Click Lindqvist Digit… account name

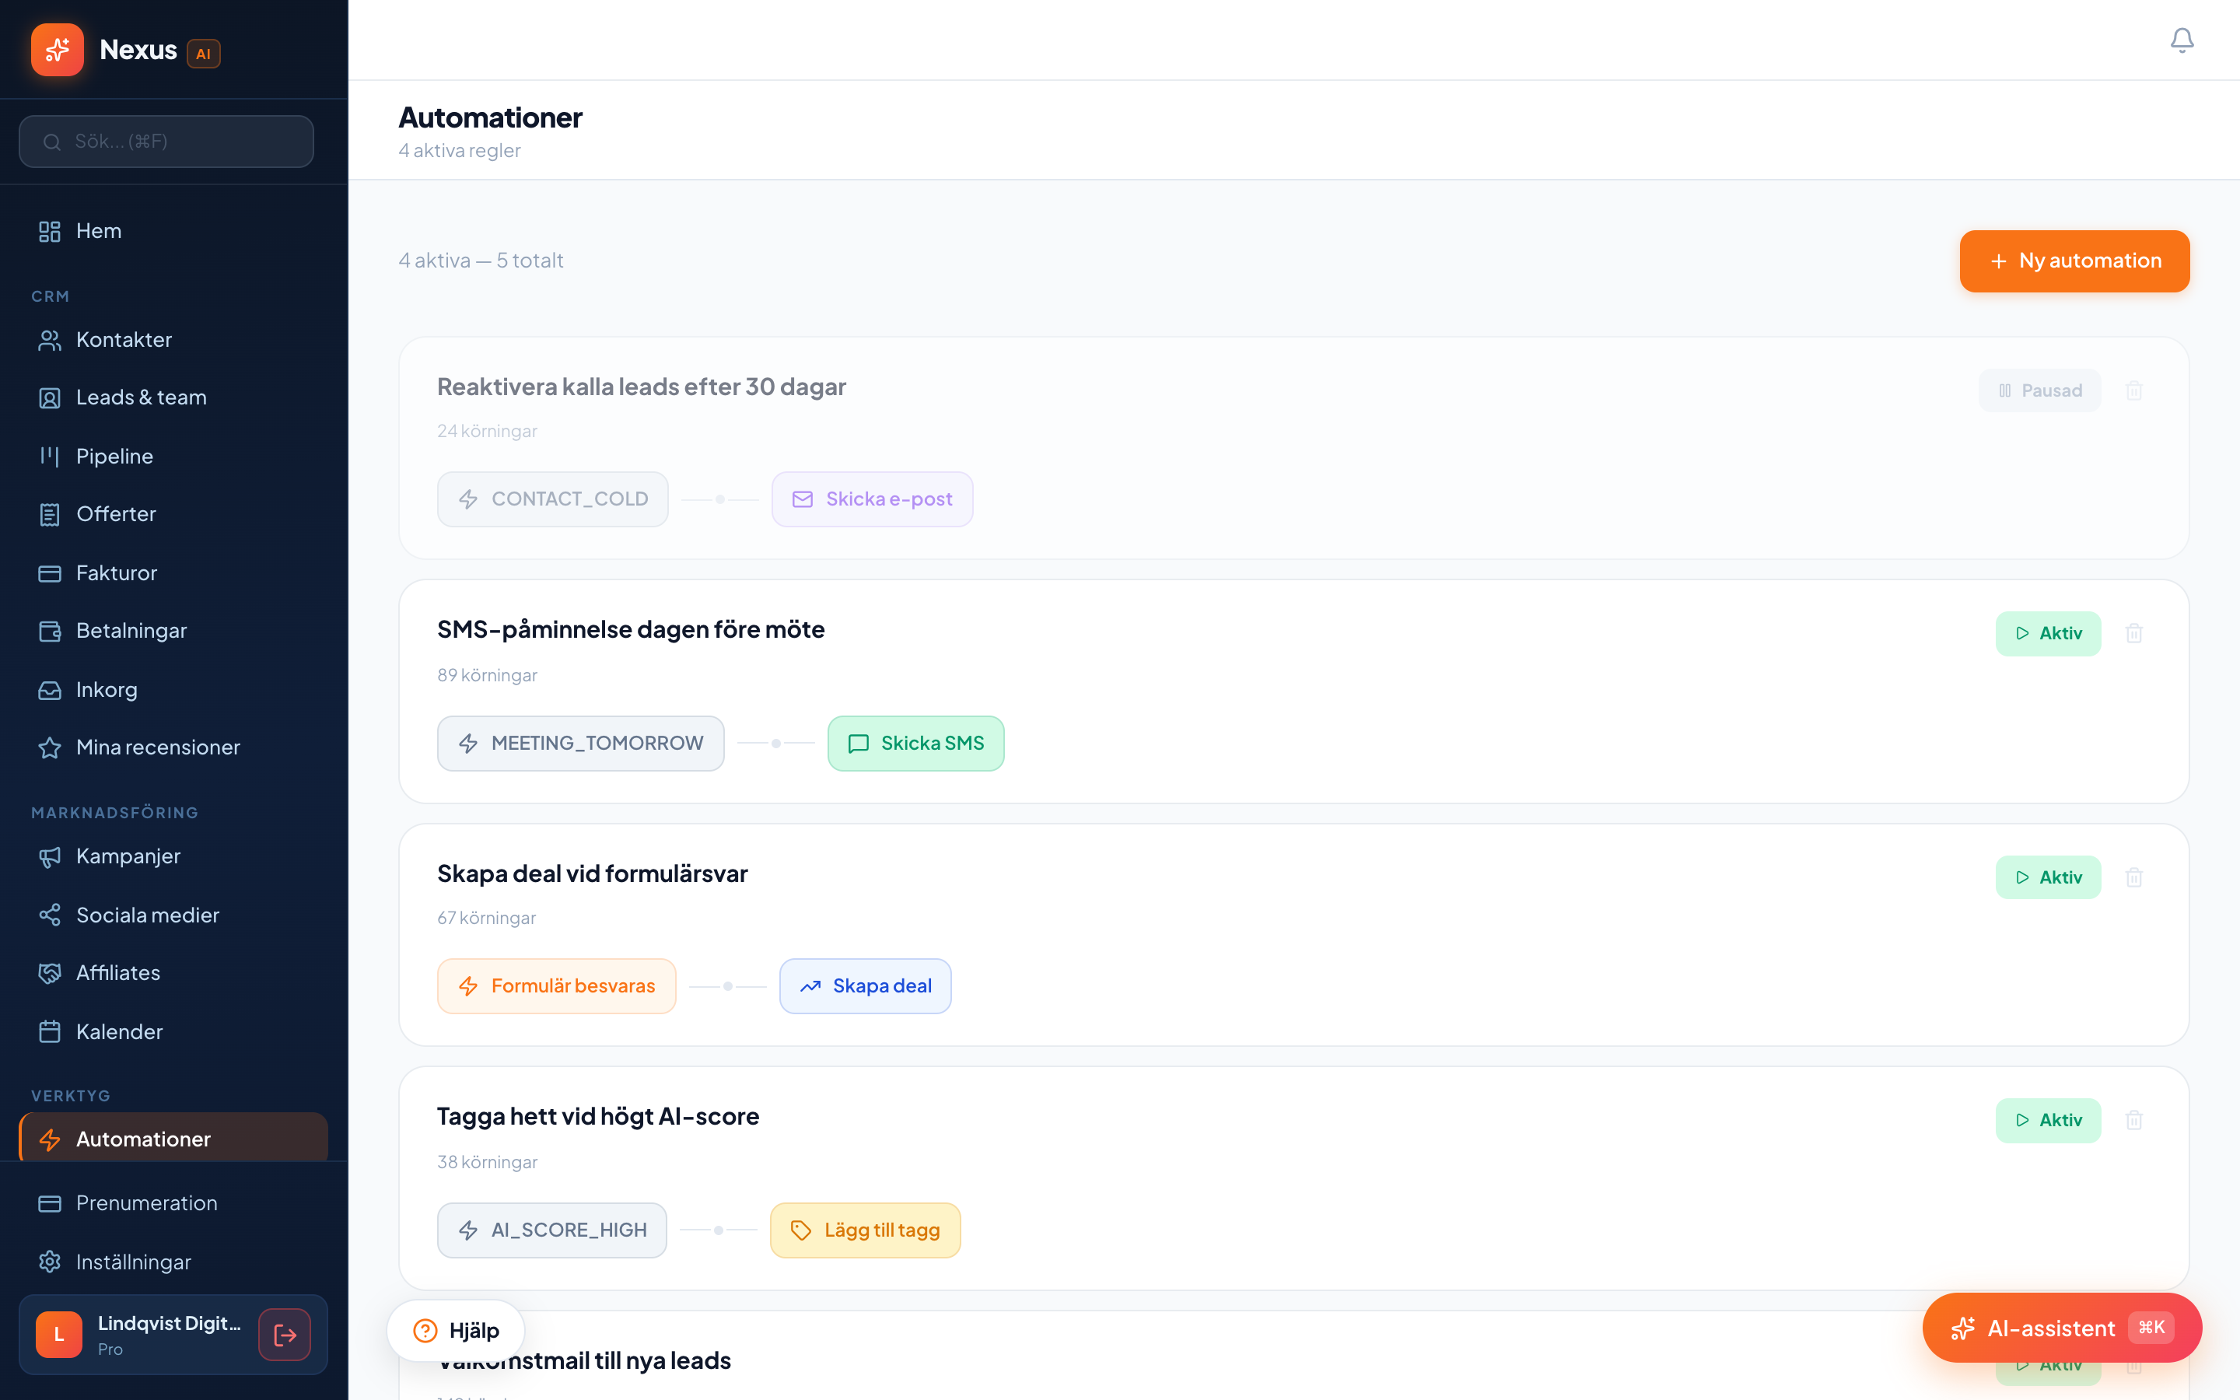coord(170,1323)
